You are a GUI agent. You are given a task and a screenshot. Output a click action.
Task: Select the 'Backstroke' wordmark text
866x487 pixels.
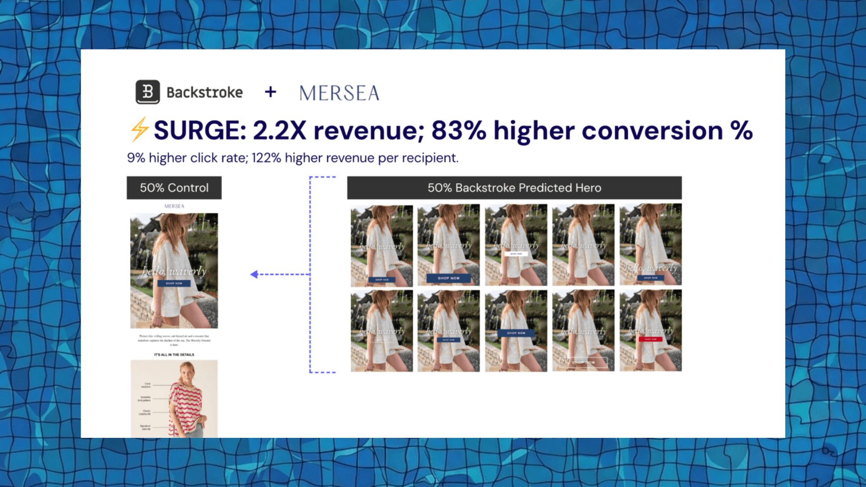coord(204,92)
